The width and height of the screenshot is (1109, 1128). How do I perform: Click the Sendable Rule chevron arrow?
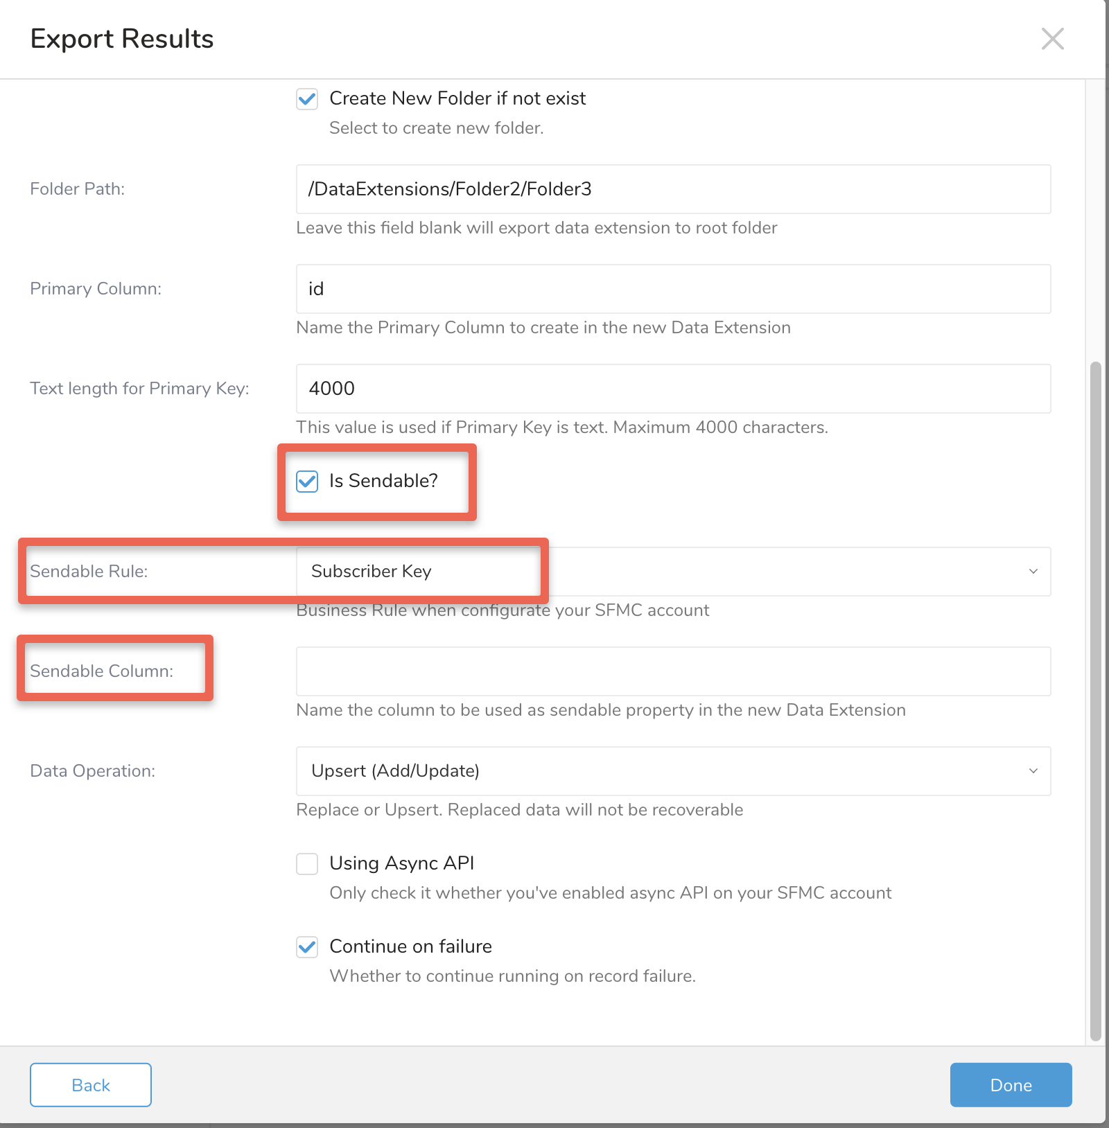pyautogui.click(x=1033, y=572)
